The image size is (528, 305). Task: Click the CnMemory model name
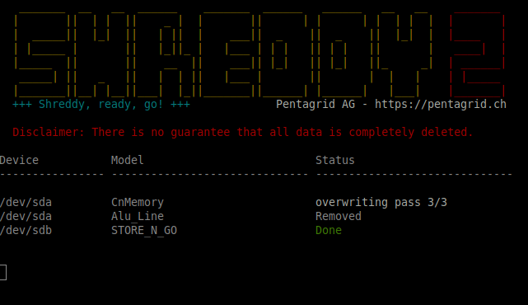(138, 203)
